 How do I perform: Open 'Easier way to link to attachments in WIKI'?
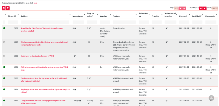(37, 56)
